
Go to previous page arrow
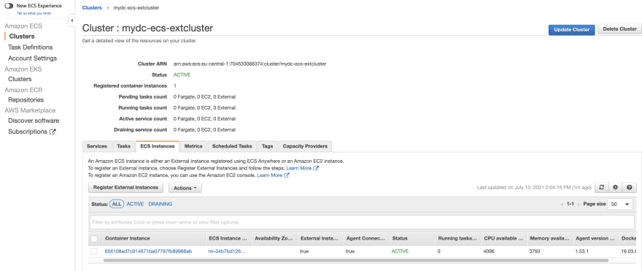coord(562,205)
